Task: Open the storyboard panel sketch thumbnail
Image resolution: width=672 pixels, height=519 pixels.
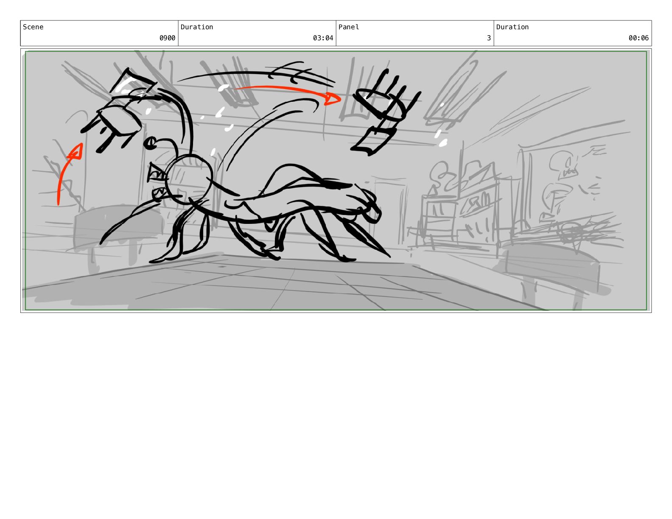Action: pyautogui.click(x=336, y=181)
